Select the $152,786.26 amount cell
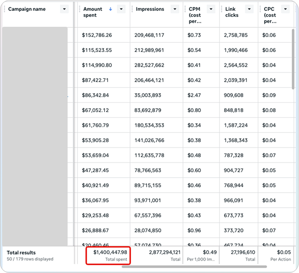Image resolution: width=299 pixels, height=273 pixels. point(97,35)
